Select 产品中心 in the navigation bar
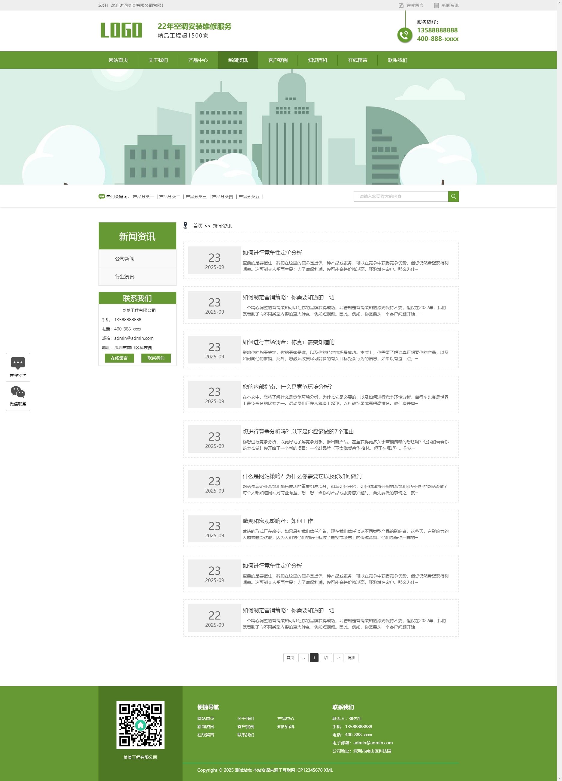The image size is (562, 781). [198, 60]
